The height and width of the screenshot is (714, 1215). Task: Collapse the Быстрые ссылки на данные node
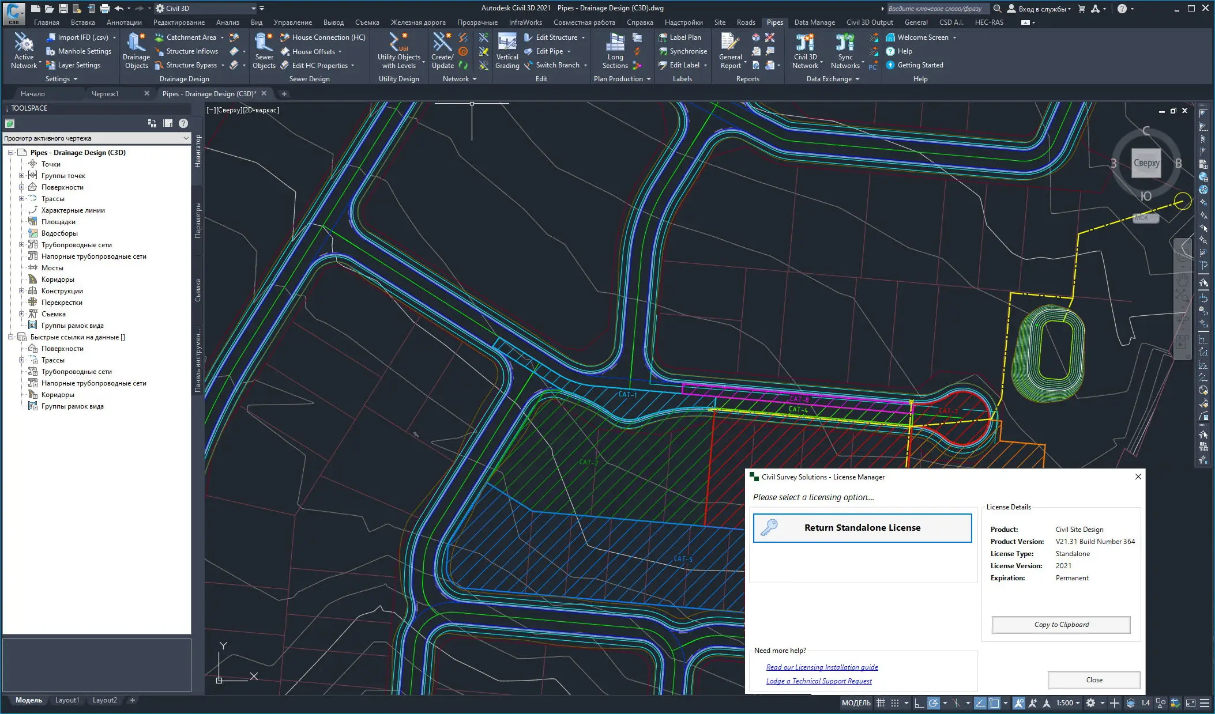click(x=10, y=337)
